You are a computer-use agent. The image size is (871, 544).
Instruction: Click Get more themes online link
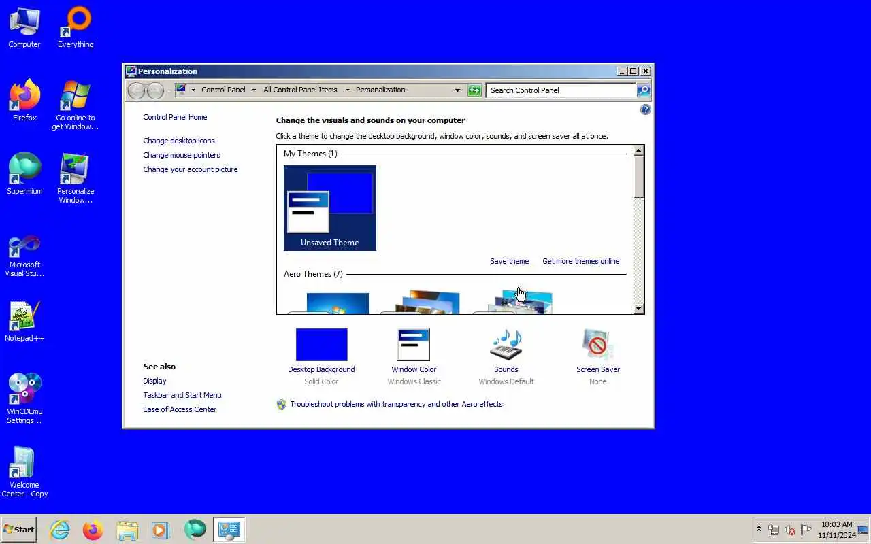click(581, 261)
